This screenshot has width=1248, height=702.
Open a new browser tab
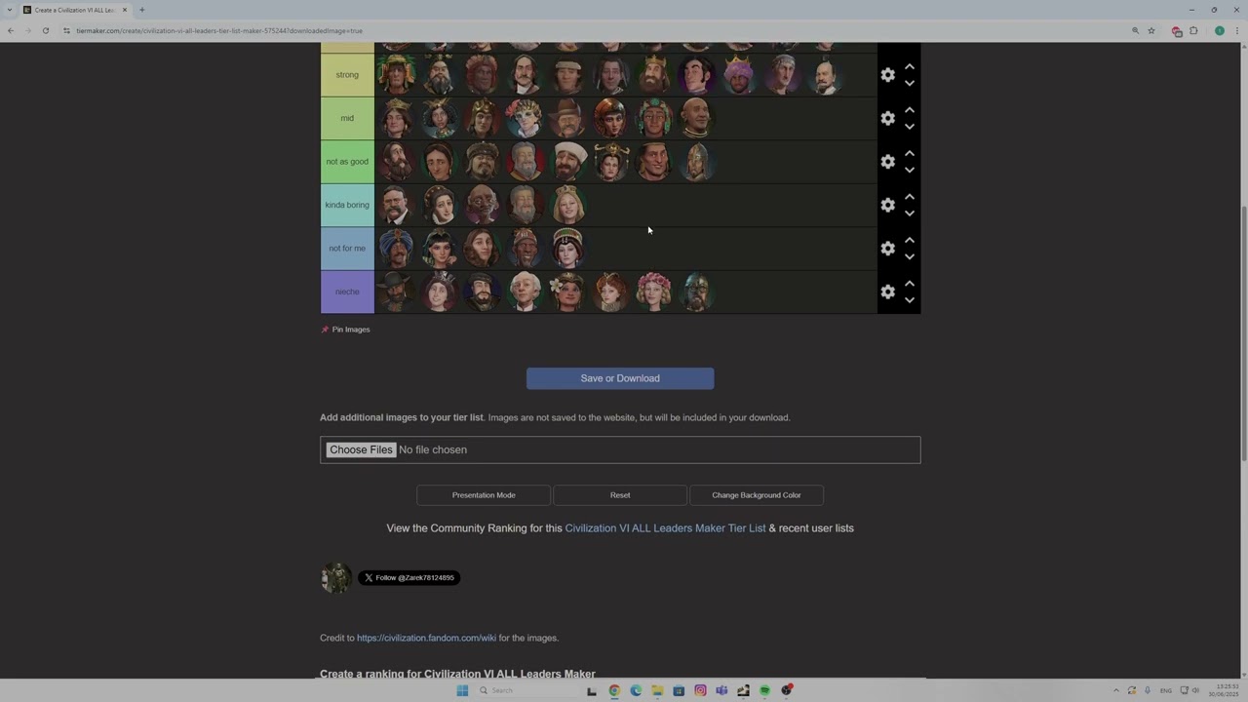pos(141,10)
